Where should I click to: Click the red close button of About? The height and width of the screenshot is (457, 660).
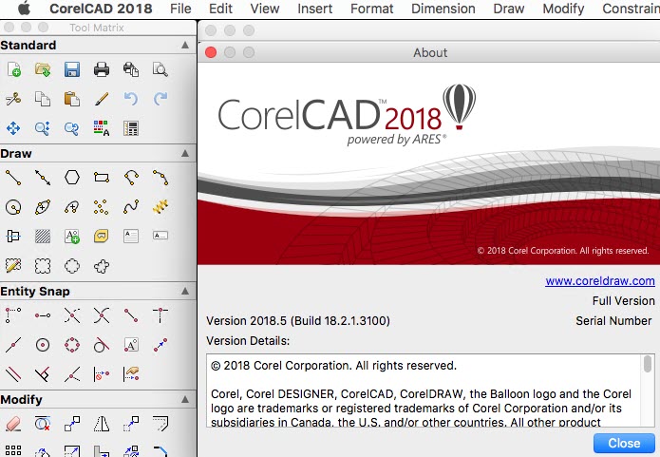coord(211,52)
